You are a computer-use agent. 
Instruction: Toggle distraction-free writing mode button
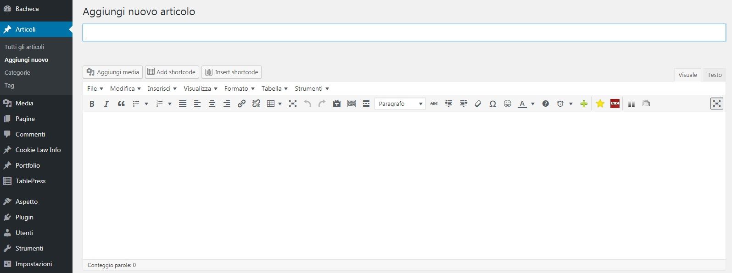pyautogui.click(x=717, y=104)
